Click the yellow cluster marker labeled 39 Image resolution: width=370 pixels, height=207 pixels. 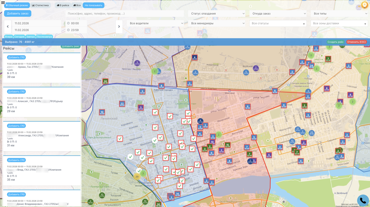tap(137, 177)
